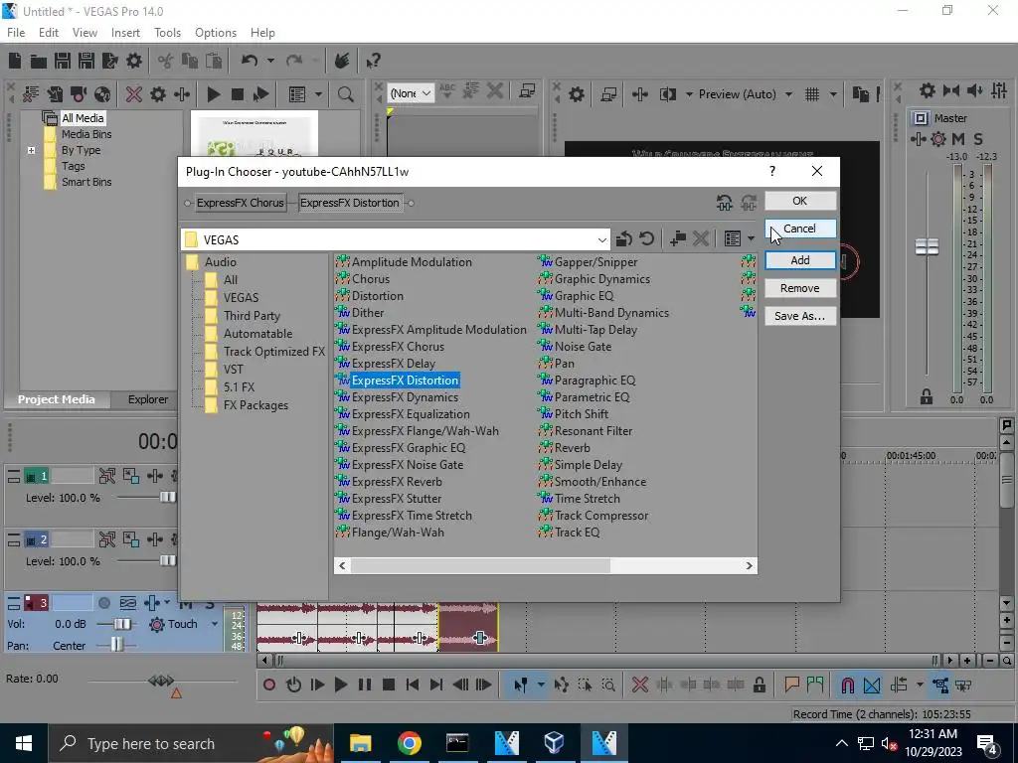Click the Insert Region icon in the timeline toolbar
The image size is (1018, 763).
pos(815,685)
